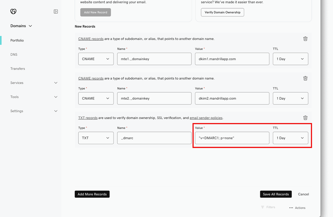Open the Actions ellipsis menu

click(x=291, y=208)
